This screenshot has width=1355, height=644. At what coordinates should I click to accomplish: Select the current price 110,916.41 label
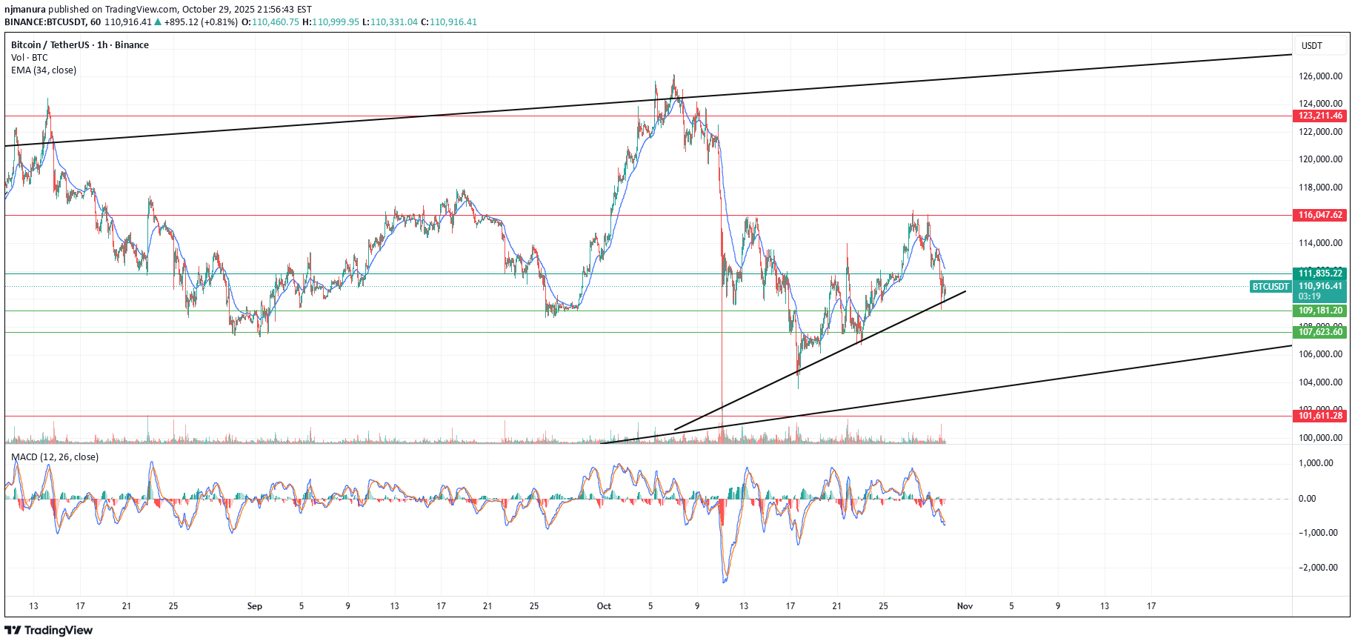point(1320,286)
